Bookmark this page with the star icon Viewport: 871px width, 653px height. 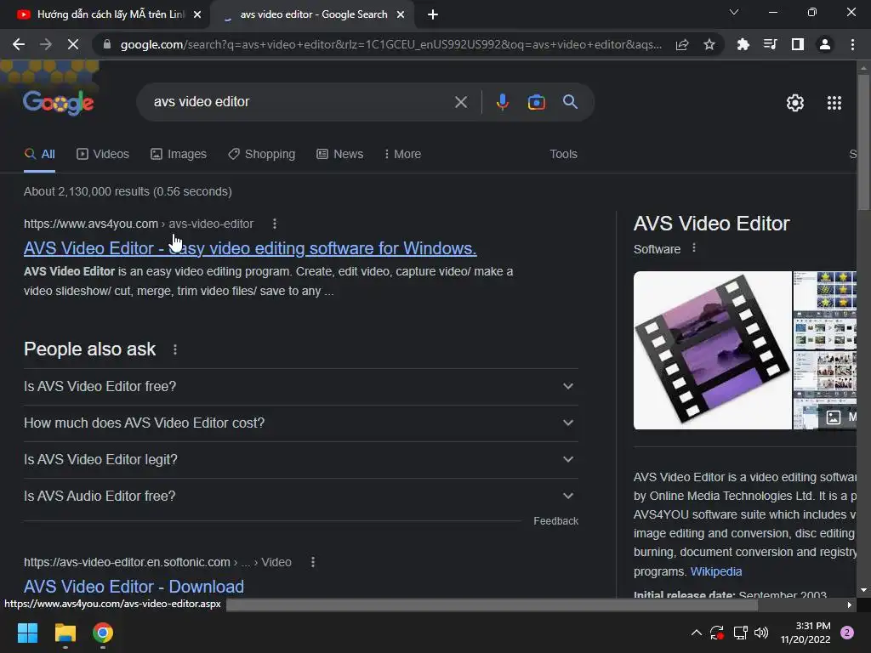(709, 44)
